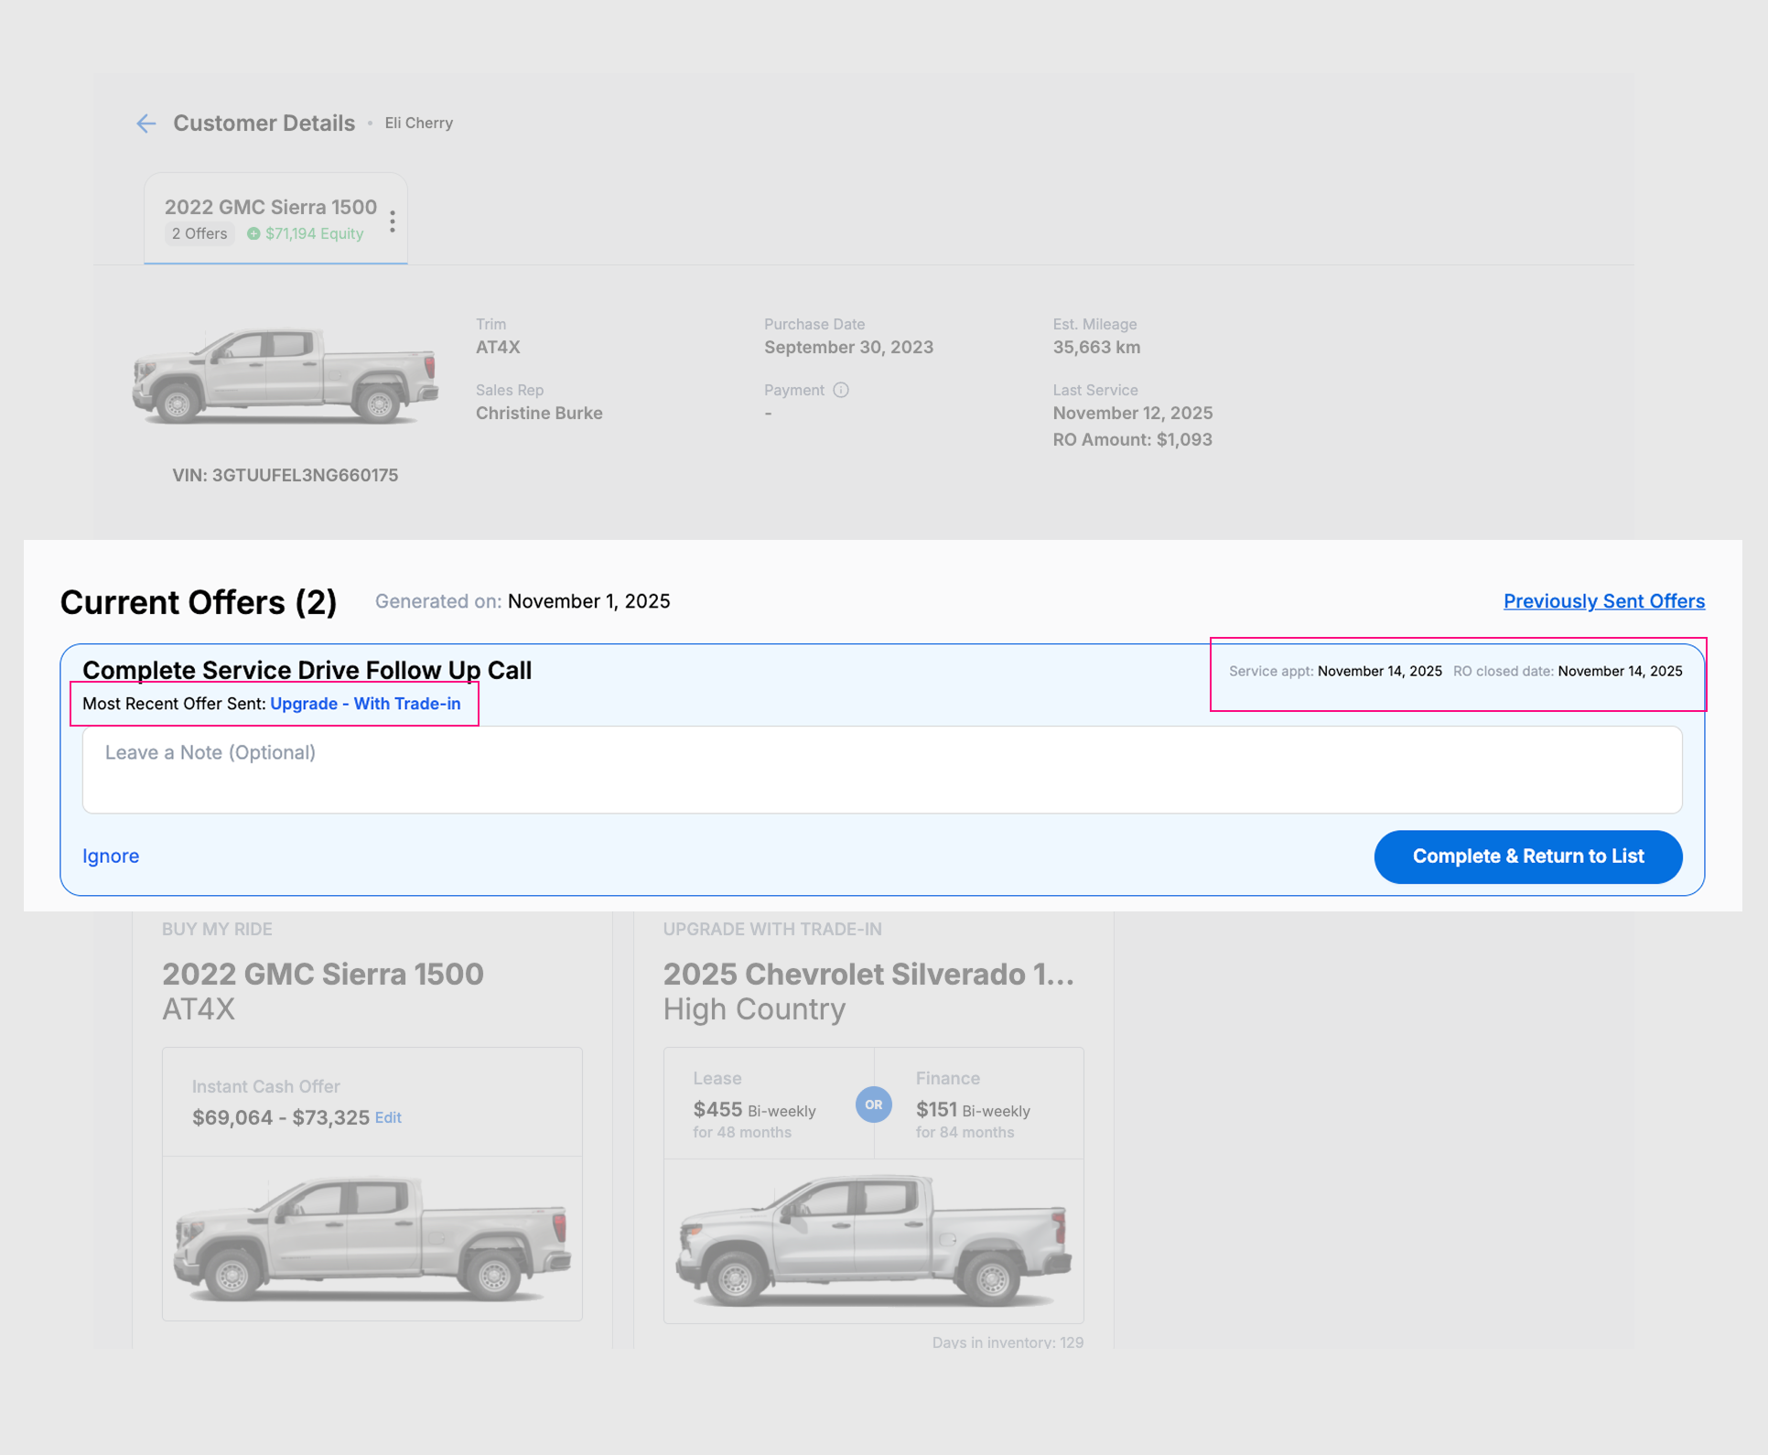Viewport: 1768px width, 1455px height.
Task: Select the Lease $455 bi-weekly option
Action: [x=754, y=1109]
